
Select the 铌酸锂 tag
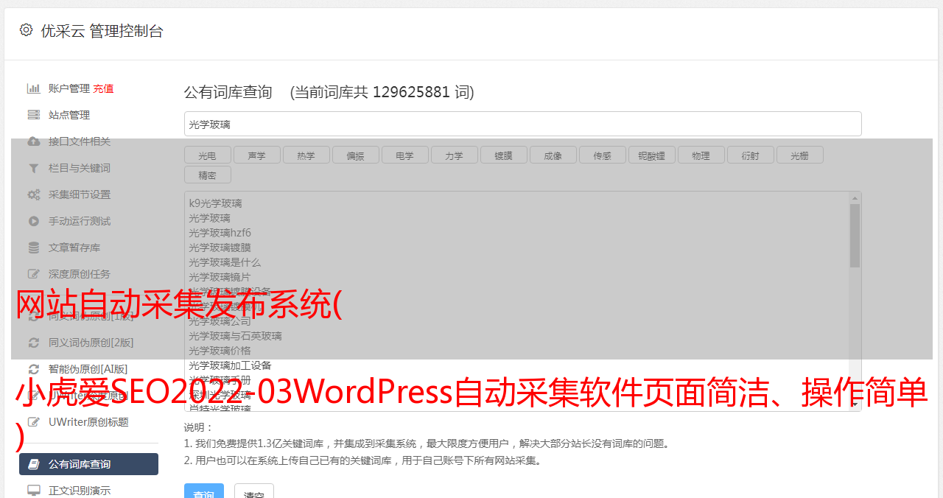651,155
